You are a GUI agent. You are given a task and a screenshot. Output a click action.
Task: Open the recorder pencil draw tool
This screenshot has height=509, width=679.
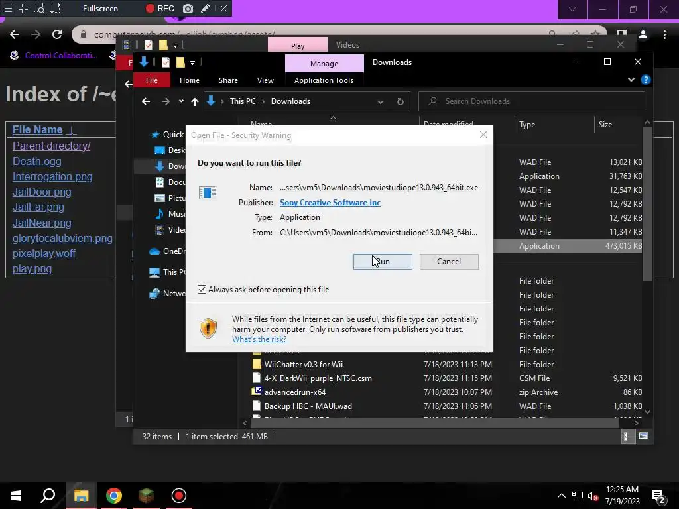click(206, 8)
